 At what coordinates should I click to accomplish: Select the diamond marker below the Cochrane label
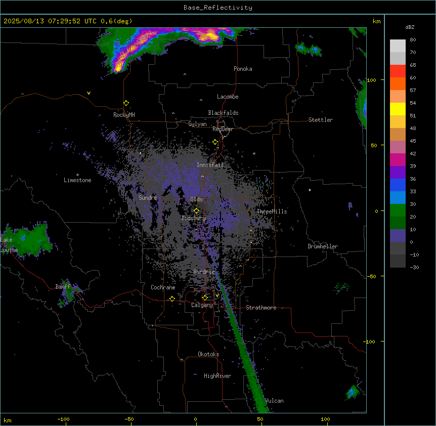coord(172,299)
